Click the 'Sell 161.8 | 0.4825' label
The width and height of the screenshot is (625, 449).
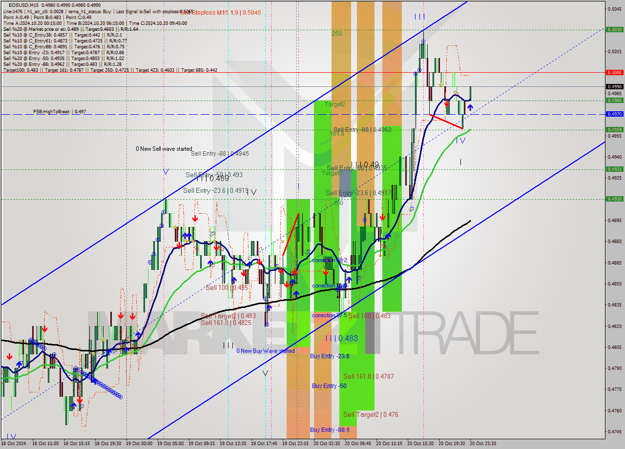(x=226, y=323)
